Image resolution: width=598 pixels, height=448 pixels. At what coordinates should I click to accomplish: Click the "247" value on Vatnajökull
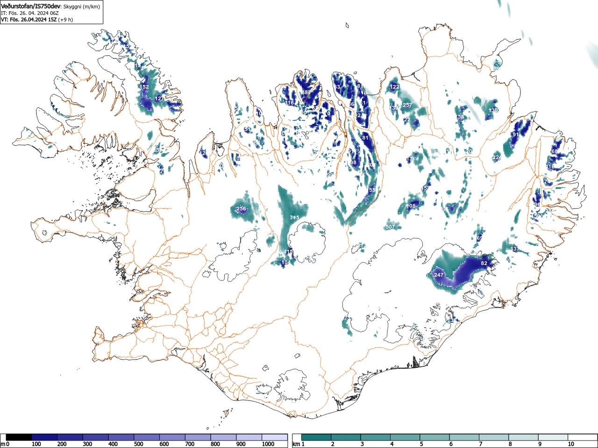coord(439,275)
